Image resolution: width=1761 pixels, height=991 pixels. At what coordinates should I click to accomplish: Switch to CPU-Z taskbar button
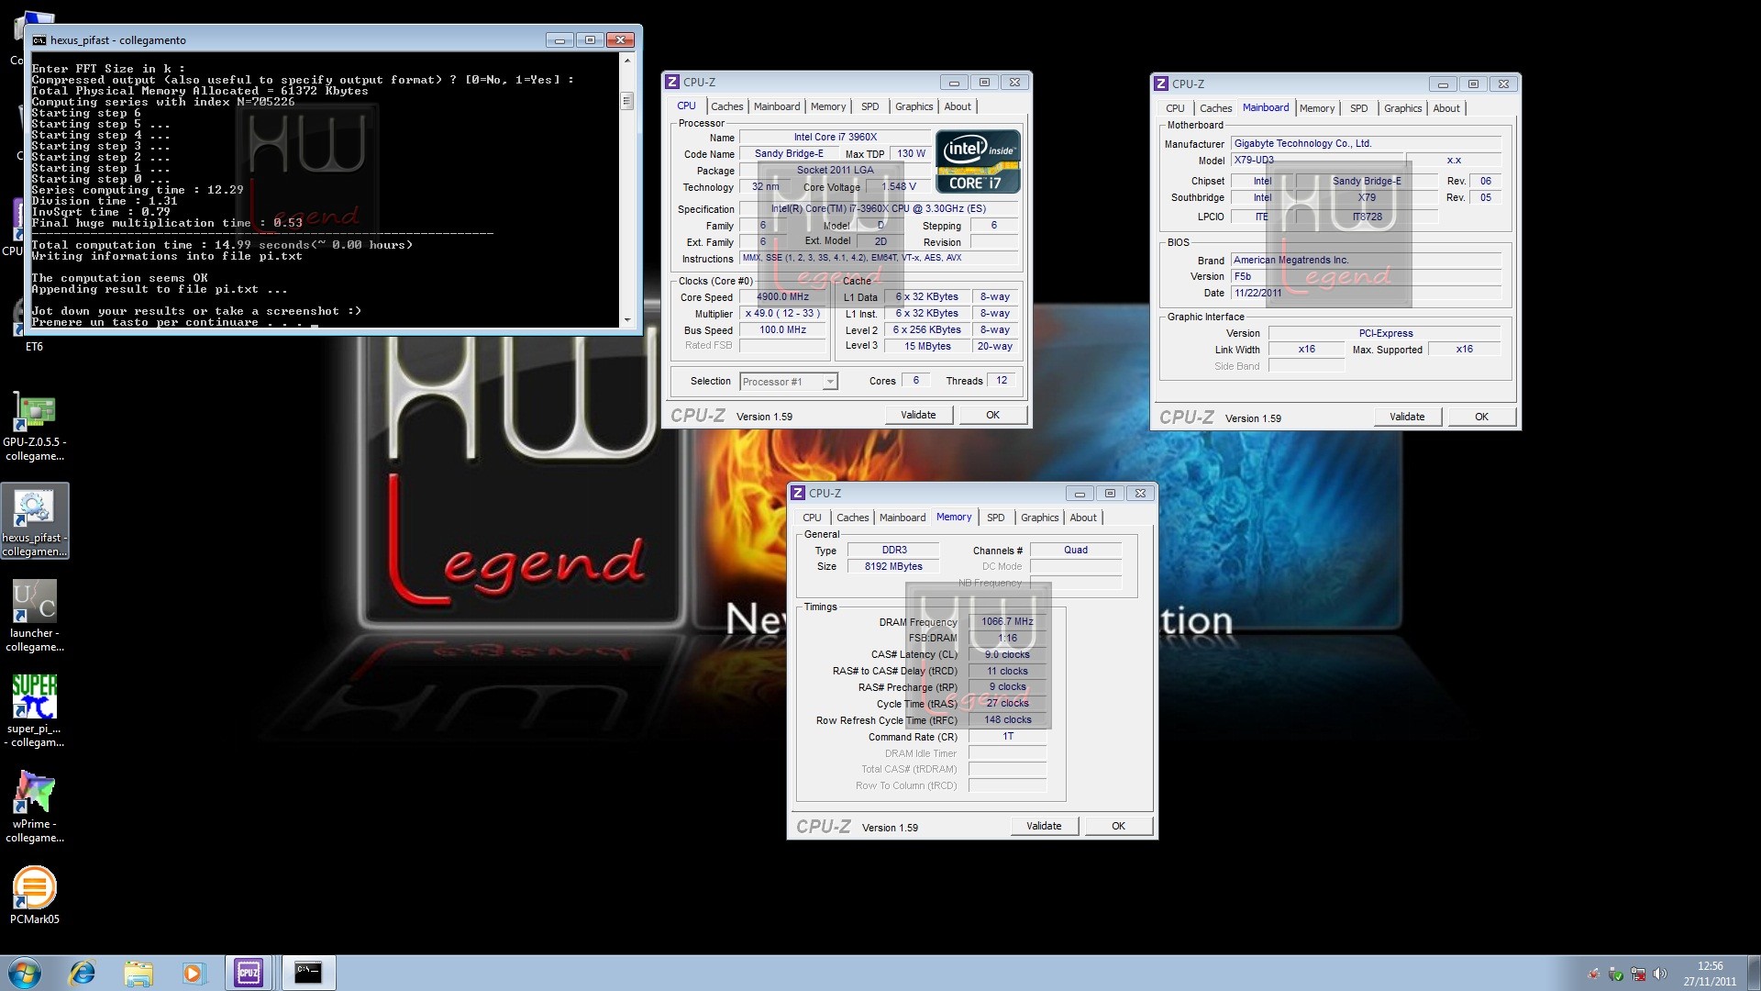pos(249,973)
